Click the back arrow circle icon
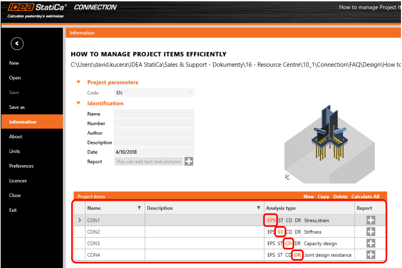This screenshot has height=268, width=402. point(17,44)
